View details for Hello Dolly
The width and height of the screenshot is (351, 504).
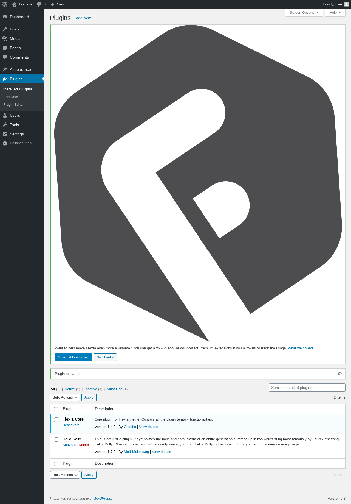coord(161,452)
